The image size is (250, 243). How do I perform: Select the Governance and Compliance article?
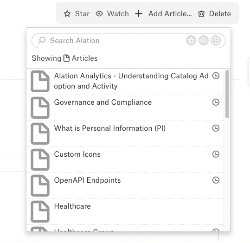pos(125,108)
